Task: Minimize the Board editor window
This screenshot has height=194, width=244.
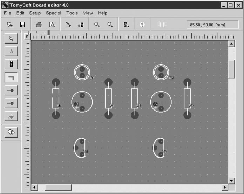Action: point(223,5)
